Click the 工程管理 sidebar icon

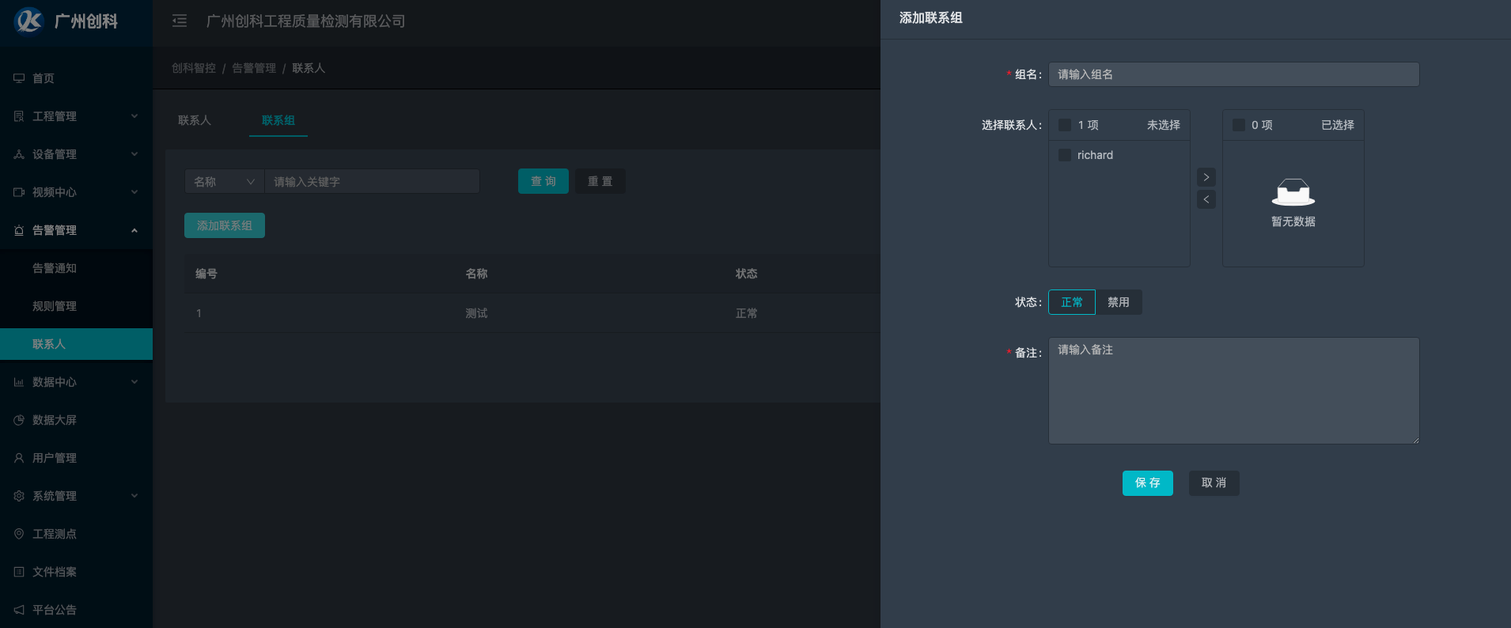19,116
